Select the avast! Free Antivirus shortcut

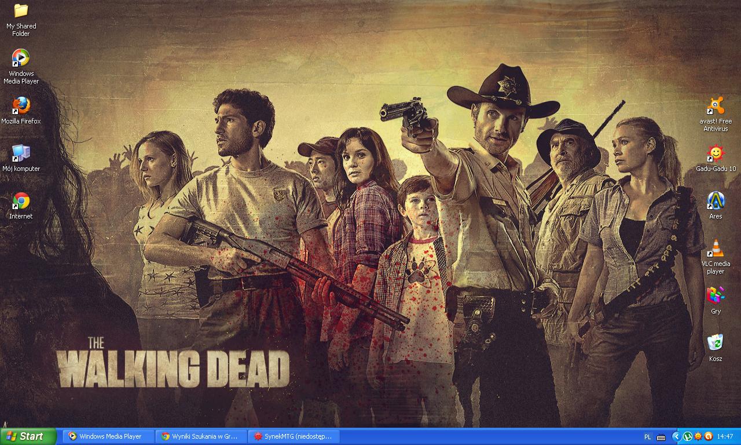click(716, 114)
